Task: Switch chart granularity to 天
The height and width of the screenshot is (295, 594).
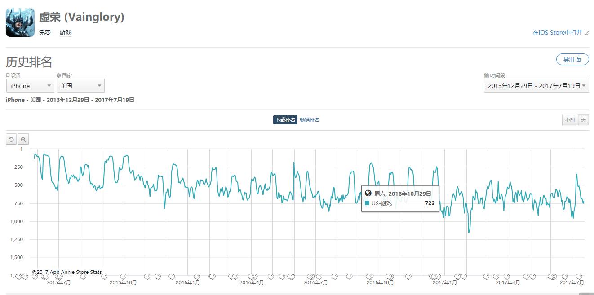Action: pos(583,120)
